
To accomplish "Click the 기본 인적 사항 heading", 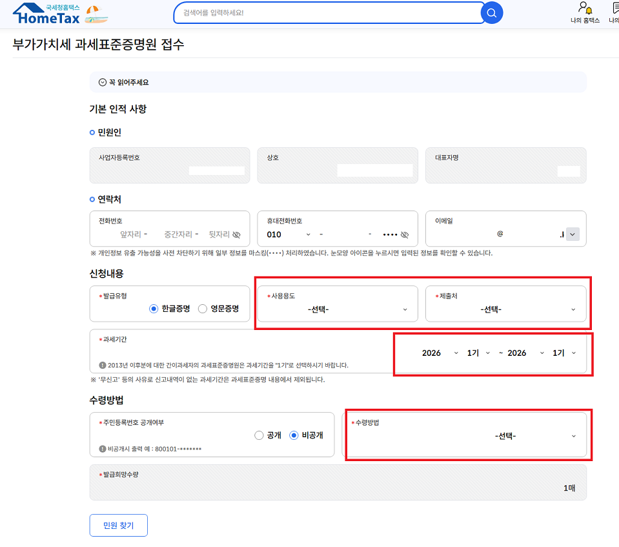I will tap(118, 109).
